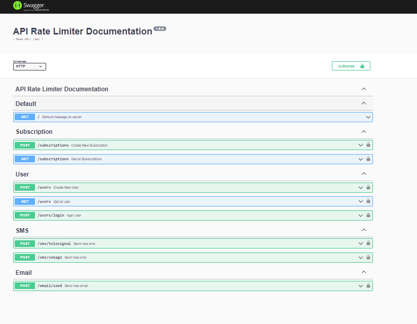Expand the GET / default message endpoint

tap(203, 117)
